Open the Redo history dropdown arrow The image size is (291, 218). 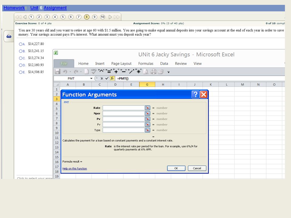[x=81, y=72]
